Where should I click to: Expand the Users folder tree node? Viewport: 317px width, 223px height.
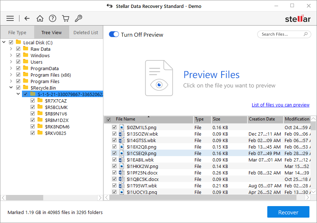[x=11, y=62]
